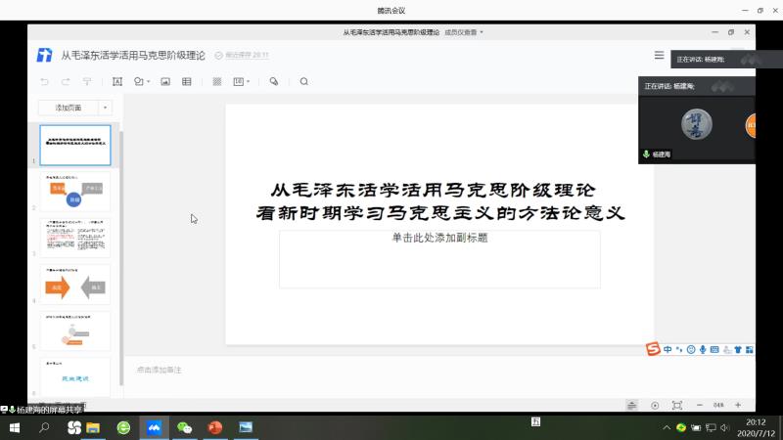Expand the 添加页面 dropdown arrow

click(105, 108)
